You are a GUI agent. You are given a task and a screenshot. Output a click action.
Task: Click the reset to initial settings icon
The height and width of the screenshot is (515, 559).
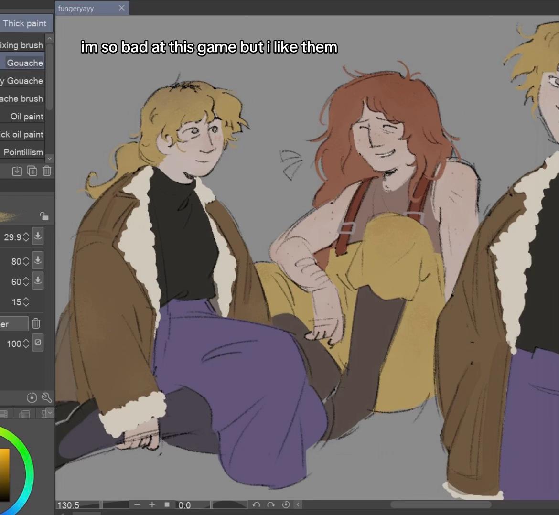[32, 397]
